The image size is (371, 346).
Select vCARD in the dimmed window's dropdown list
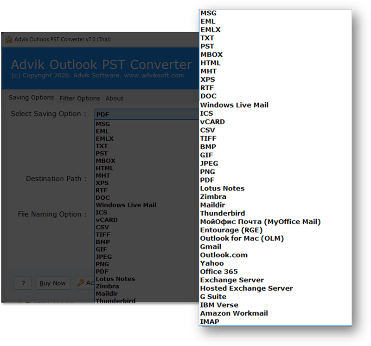tap(107, 220)
